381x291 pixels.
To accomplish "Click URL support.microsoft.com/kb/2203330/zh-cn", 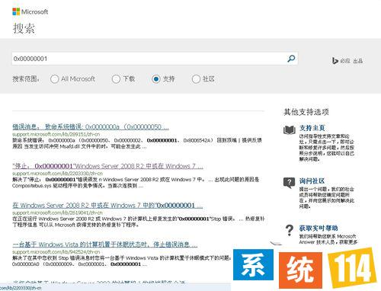I will [x=57, y=174].
